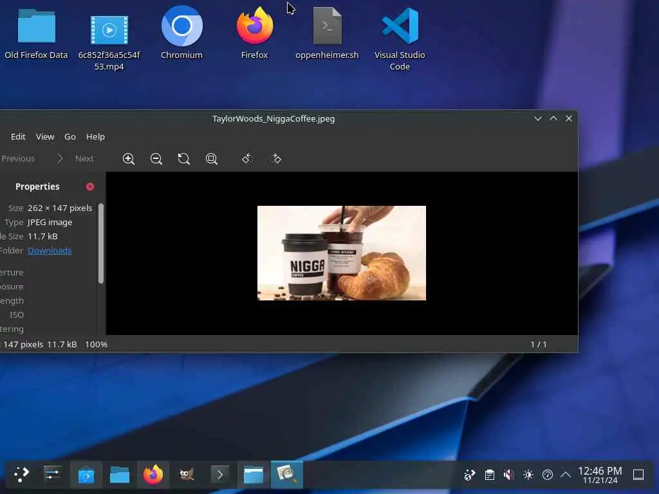Zoom in using the magnifier plus icon
The height and width of the screenshot is (494, 659).
(x=128, y=159)
